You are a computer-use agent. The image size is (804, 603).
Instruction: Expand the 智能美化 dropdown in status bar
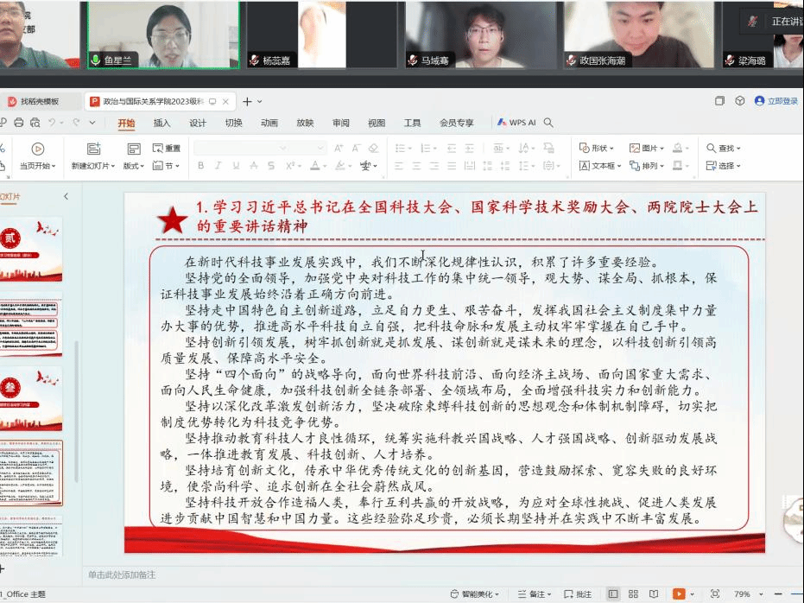[475, 594]
